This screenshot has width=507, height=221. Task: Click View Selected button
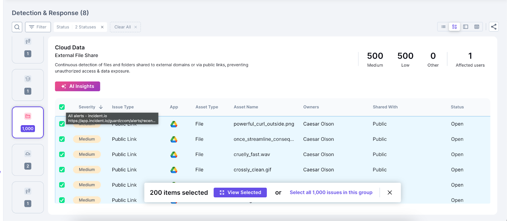240,193
